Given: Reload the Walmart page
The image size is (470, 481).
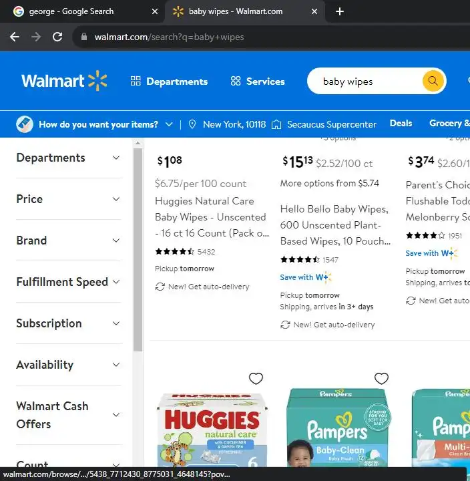Looking at the screenshot, I should pyautogui.click(x=57, y=37).
